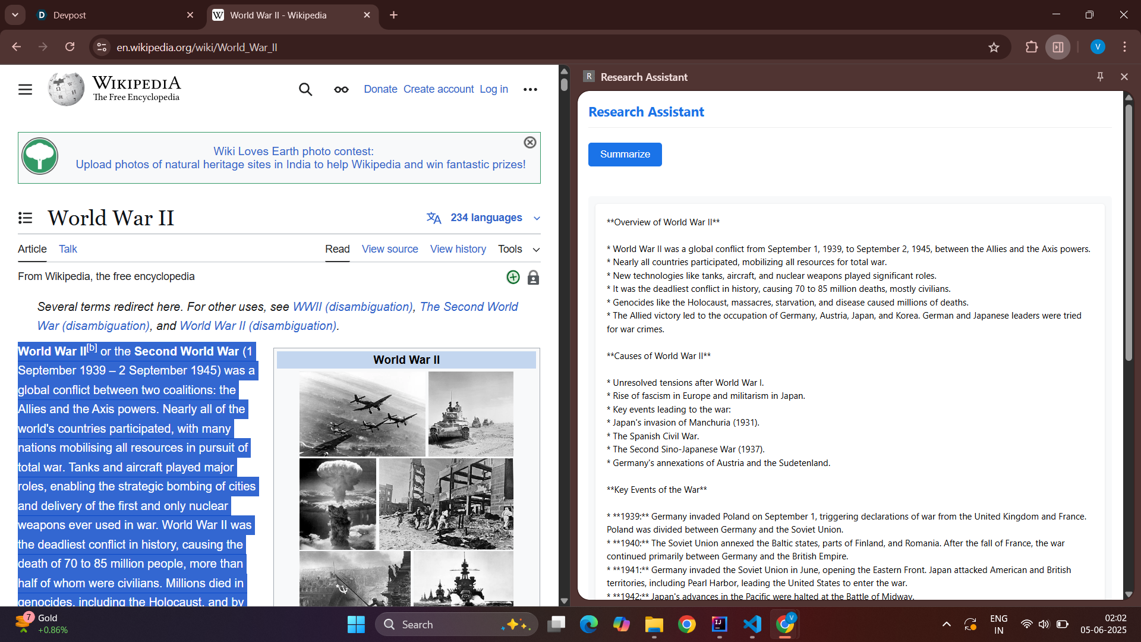Toggle the table of contents icon
Image resolution: width=1141 pixels, height=642 pixels.
(25, 218)
